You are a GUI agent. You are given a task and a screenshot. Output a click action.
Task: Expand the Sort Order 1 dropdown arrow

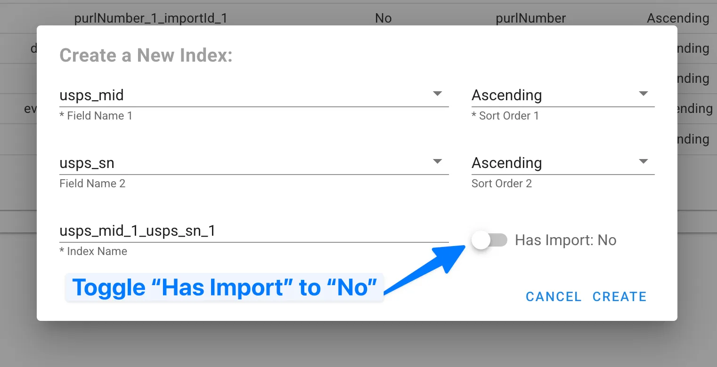point(644,94)
